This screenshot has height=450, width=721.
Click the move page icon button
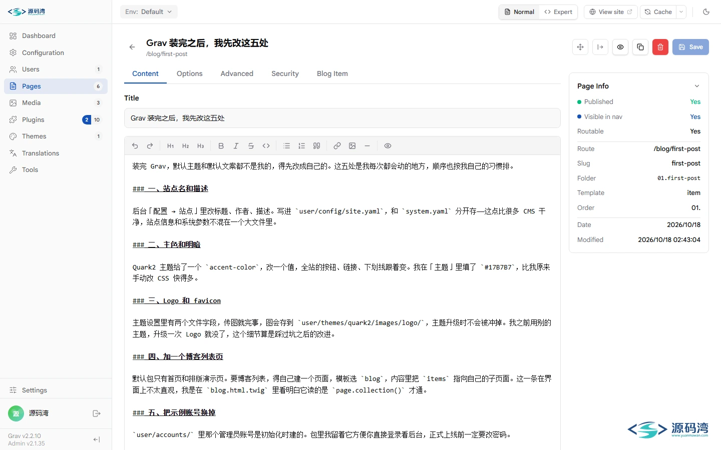[580, 47]
